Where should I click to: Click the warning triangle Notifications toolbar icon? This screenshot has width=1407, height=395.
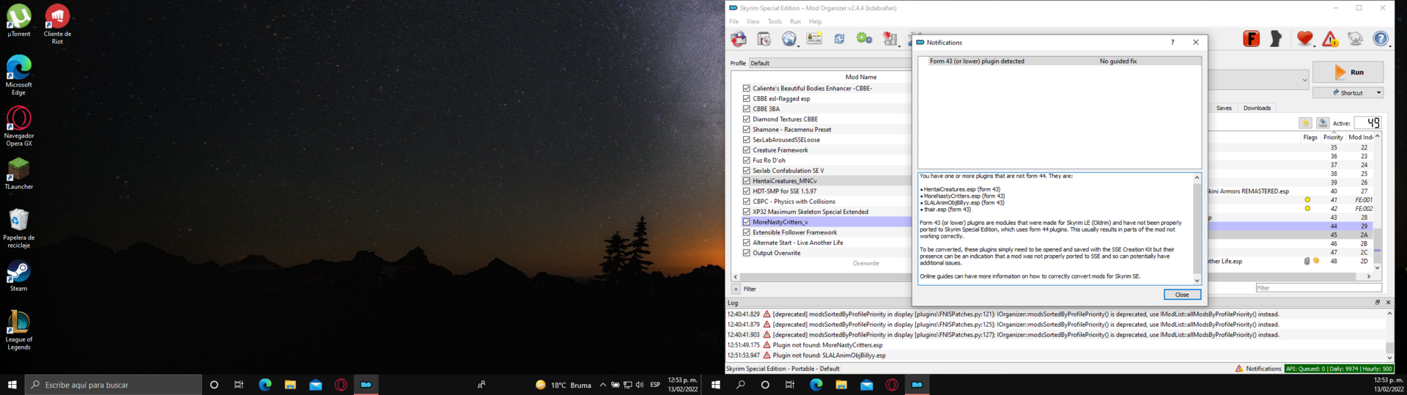click(1330, 39)
